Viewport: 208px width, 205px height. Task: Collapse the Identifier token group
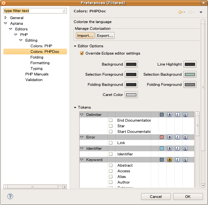click(82, 148)
